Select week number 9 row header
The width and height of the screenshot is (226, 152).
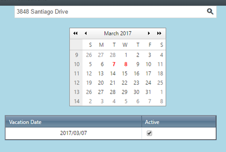77,55
